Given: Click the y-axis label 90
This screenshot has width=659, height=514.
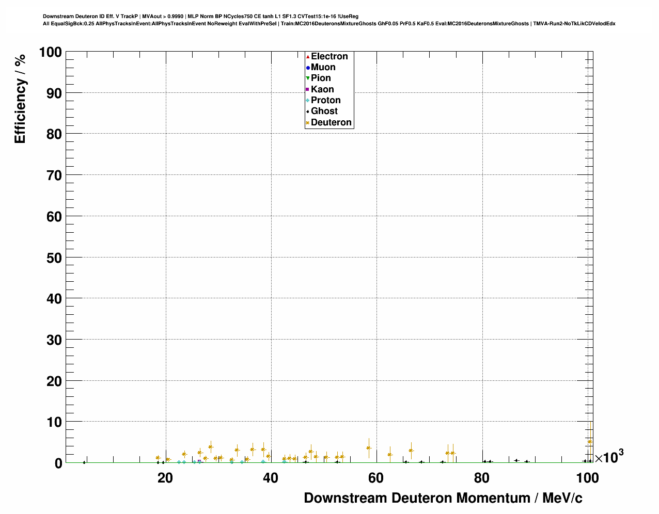Looking at the screenshot, I should pyautogui.click(x=54, y=93).
